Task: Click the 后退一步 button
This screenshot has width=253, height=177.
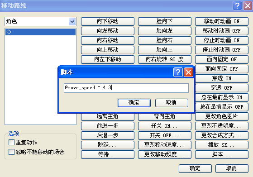Action: pyautogui.click(x=108, y=135)
